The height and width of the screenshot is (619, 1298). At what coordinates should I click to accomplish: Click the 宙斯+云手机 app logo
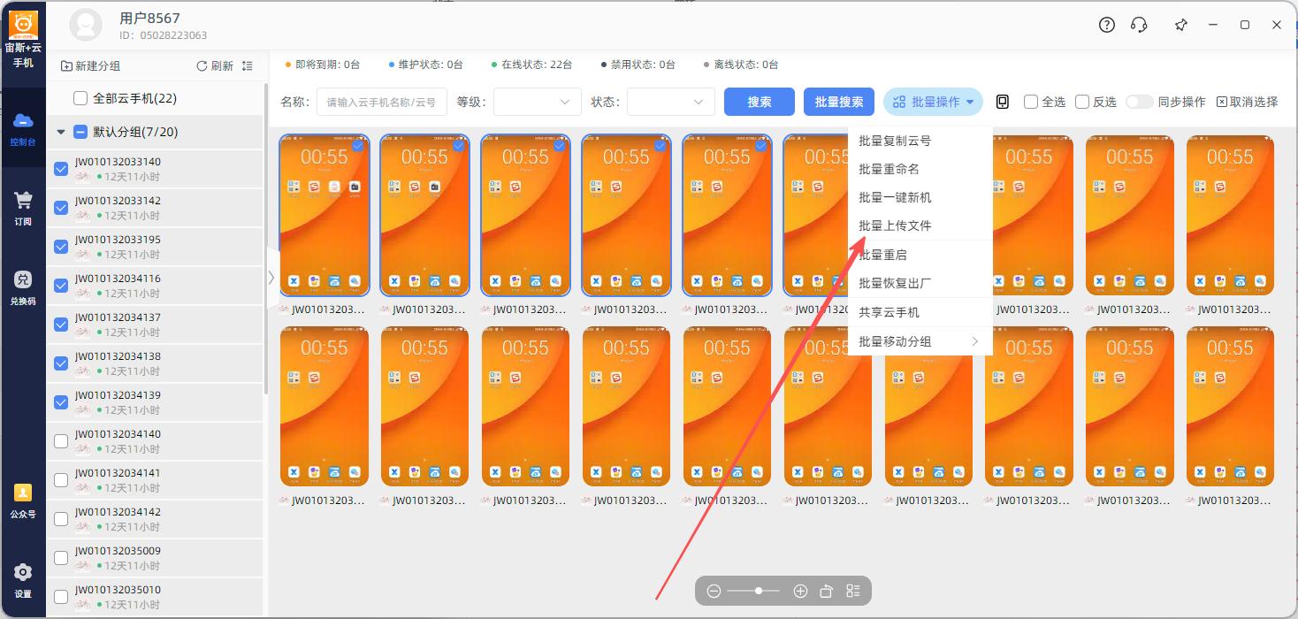coord(23,24)
